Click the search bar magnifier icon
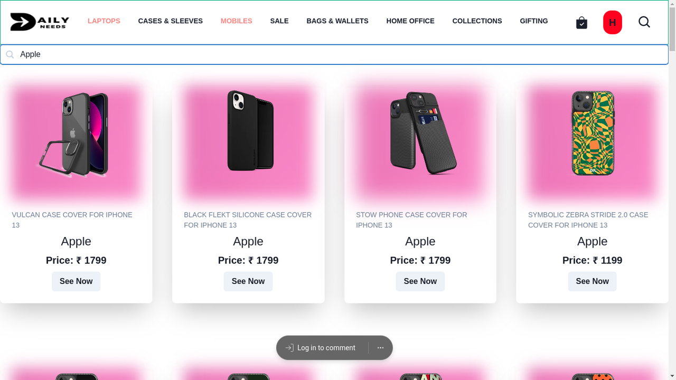This screenshot has height=380, width=676. click(x=10, y=54)
